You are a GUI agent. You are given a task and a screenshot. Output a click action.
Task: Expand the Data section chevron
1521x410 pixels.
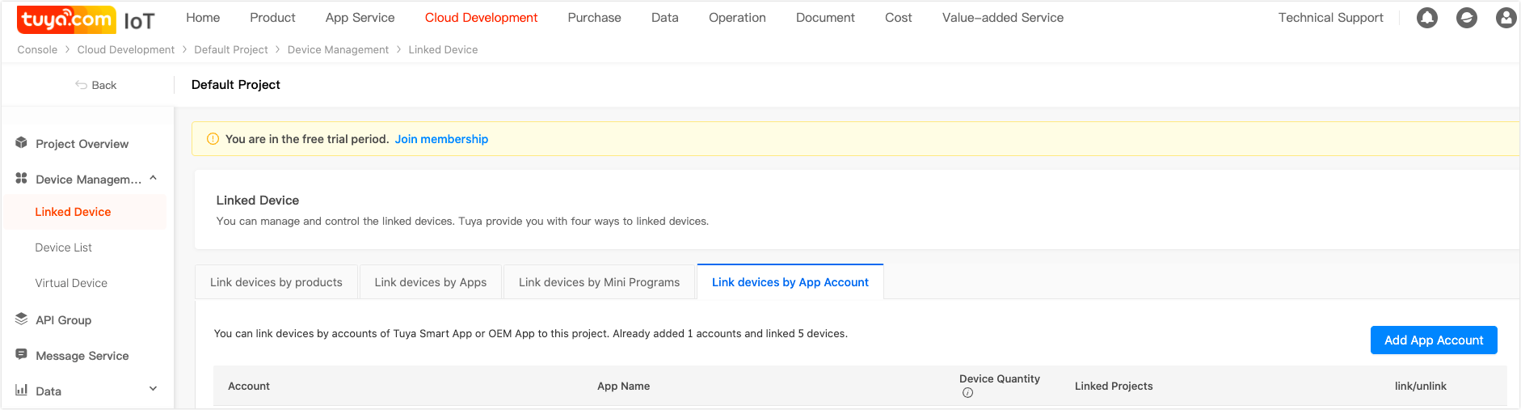(154, 389)
